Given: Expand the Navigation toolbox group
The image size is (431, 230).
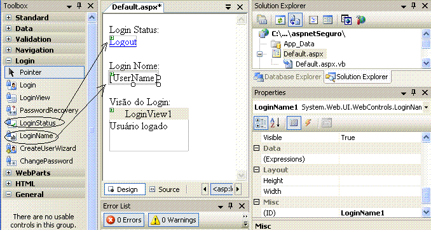Looking at the screenshot, I should (x=8, y=50).
